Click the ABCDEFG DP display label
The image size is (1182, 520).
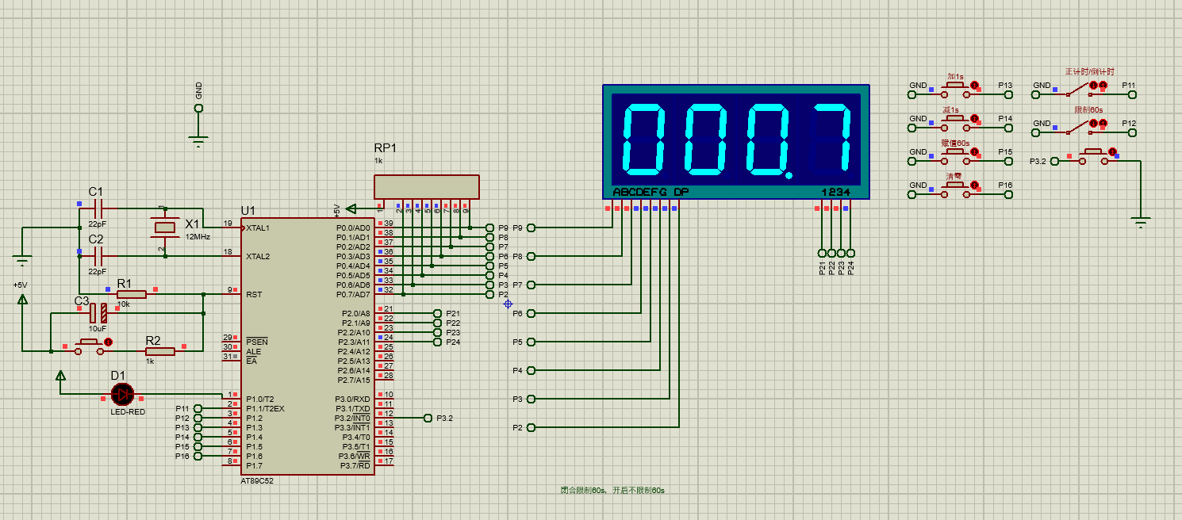pos(651,192)
